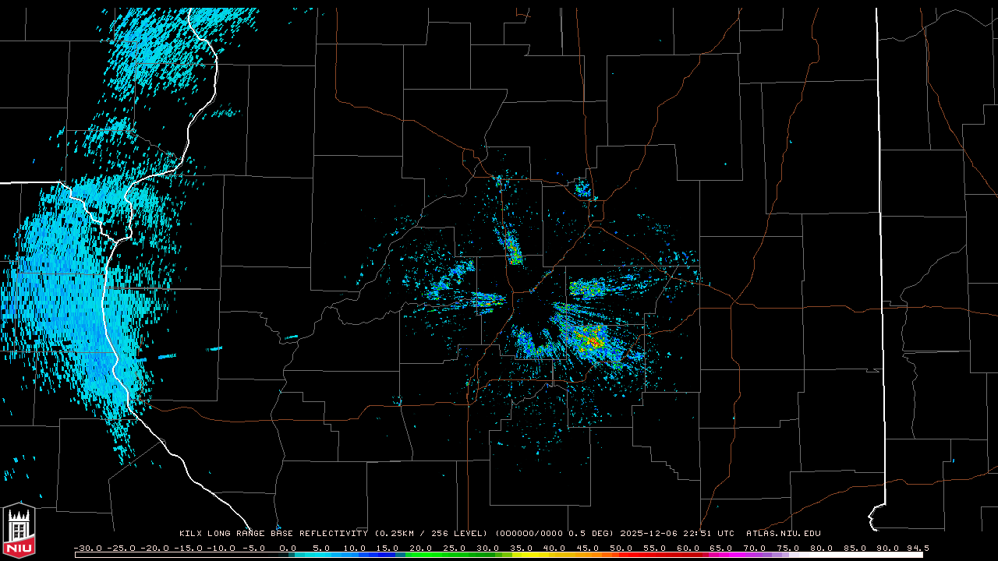This screenshot has height=561, width=998.
Task: Click the -25.0 scale label
Action: 121,548
